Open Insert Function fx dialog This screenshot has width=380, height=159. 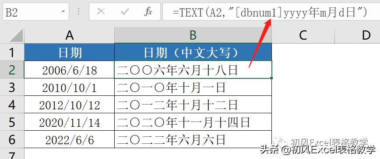[148, 11]
